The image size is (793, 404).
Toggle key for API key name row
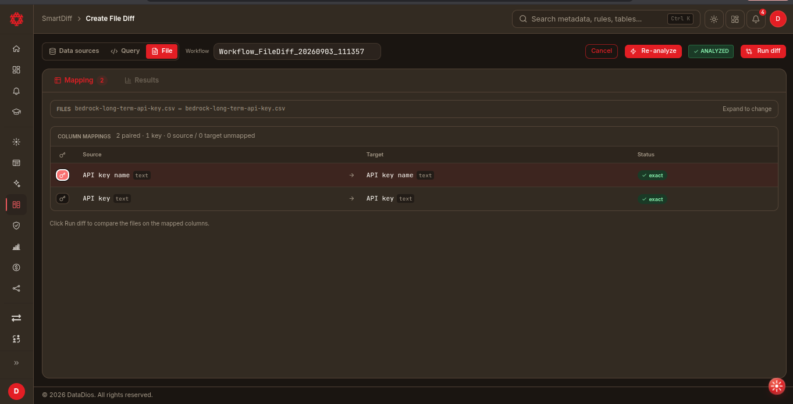62,175
